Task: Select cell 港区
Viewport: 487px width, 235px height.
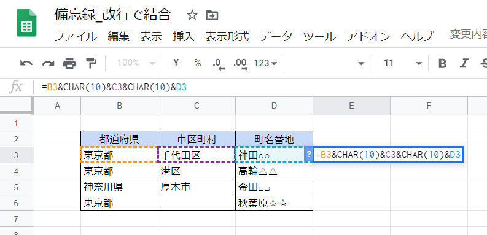Action: [197, 171]
